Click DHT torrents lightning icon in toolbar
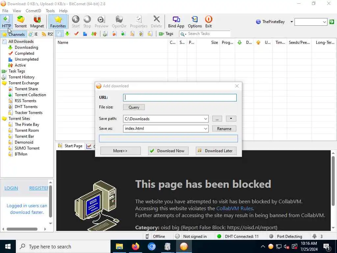Screen dimensions: 337x253 click(141, 34)
